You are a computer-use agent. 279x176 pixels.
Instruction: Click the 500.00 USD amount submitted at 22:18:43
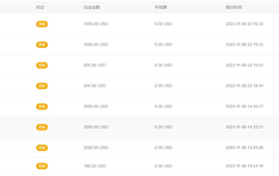pos(94,86)
